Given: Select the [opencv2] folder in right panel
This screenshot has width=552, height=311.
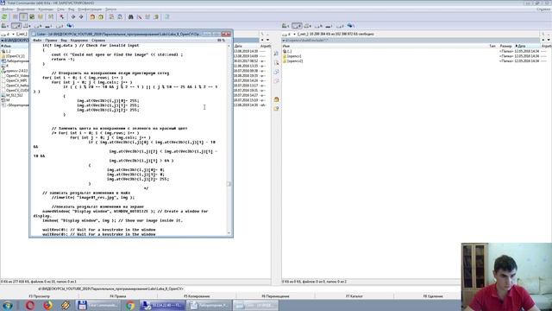Looking at the screenshot, I should [x=295, y=61].
